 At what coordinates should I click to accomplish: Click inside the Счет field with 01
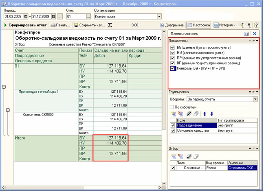point(76,17)
